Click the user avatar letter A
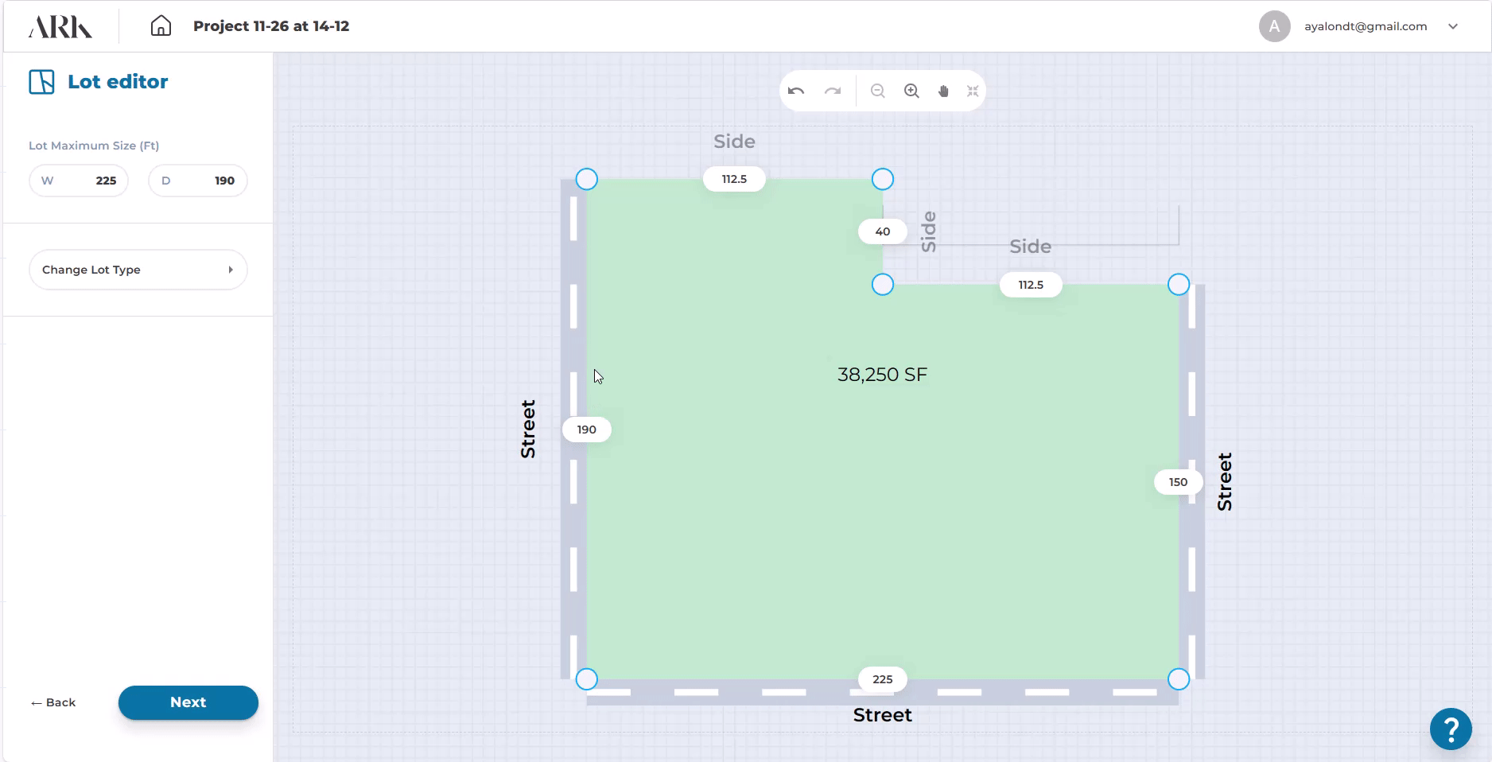Viewport: 1492px width, 762px height. (1274, 26)
